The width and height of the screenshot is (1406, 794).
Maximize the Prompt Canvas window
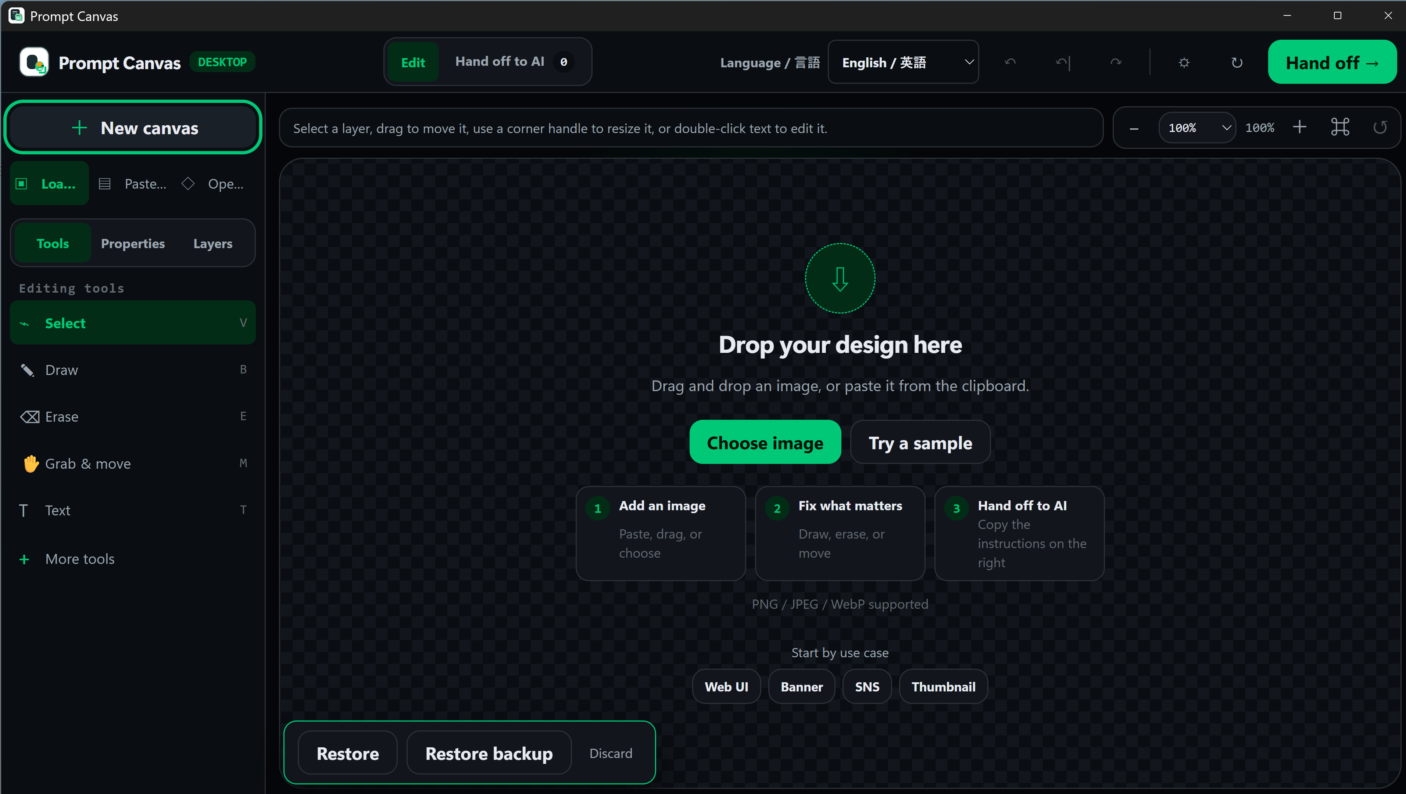1337,15
